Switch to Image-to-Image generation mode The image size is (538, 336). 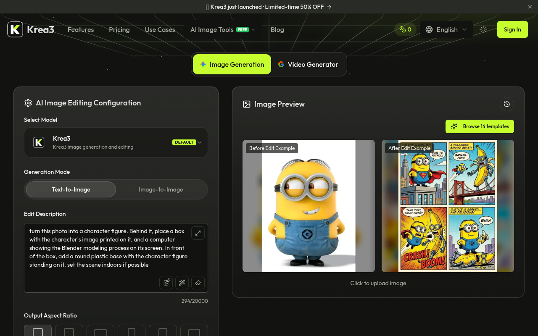pos(161,189)
